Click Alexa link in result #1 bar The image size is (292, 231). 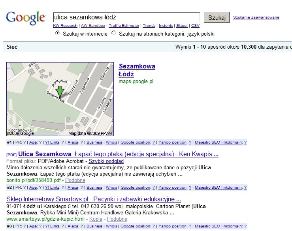tap(73, 142)
